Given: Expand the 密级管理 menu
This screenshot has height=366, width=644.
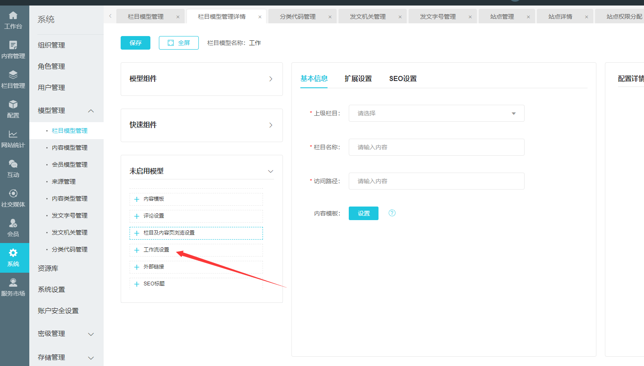Looking at the screenshot, I should point(90,334).
